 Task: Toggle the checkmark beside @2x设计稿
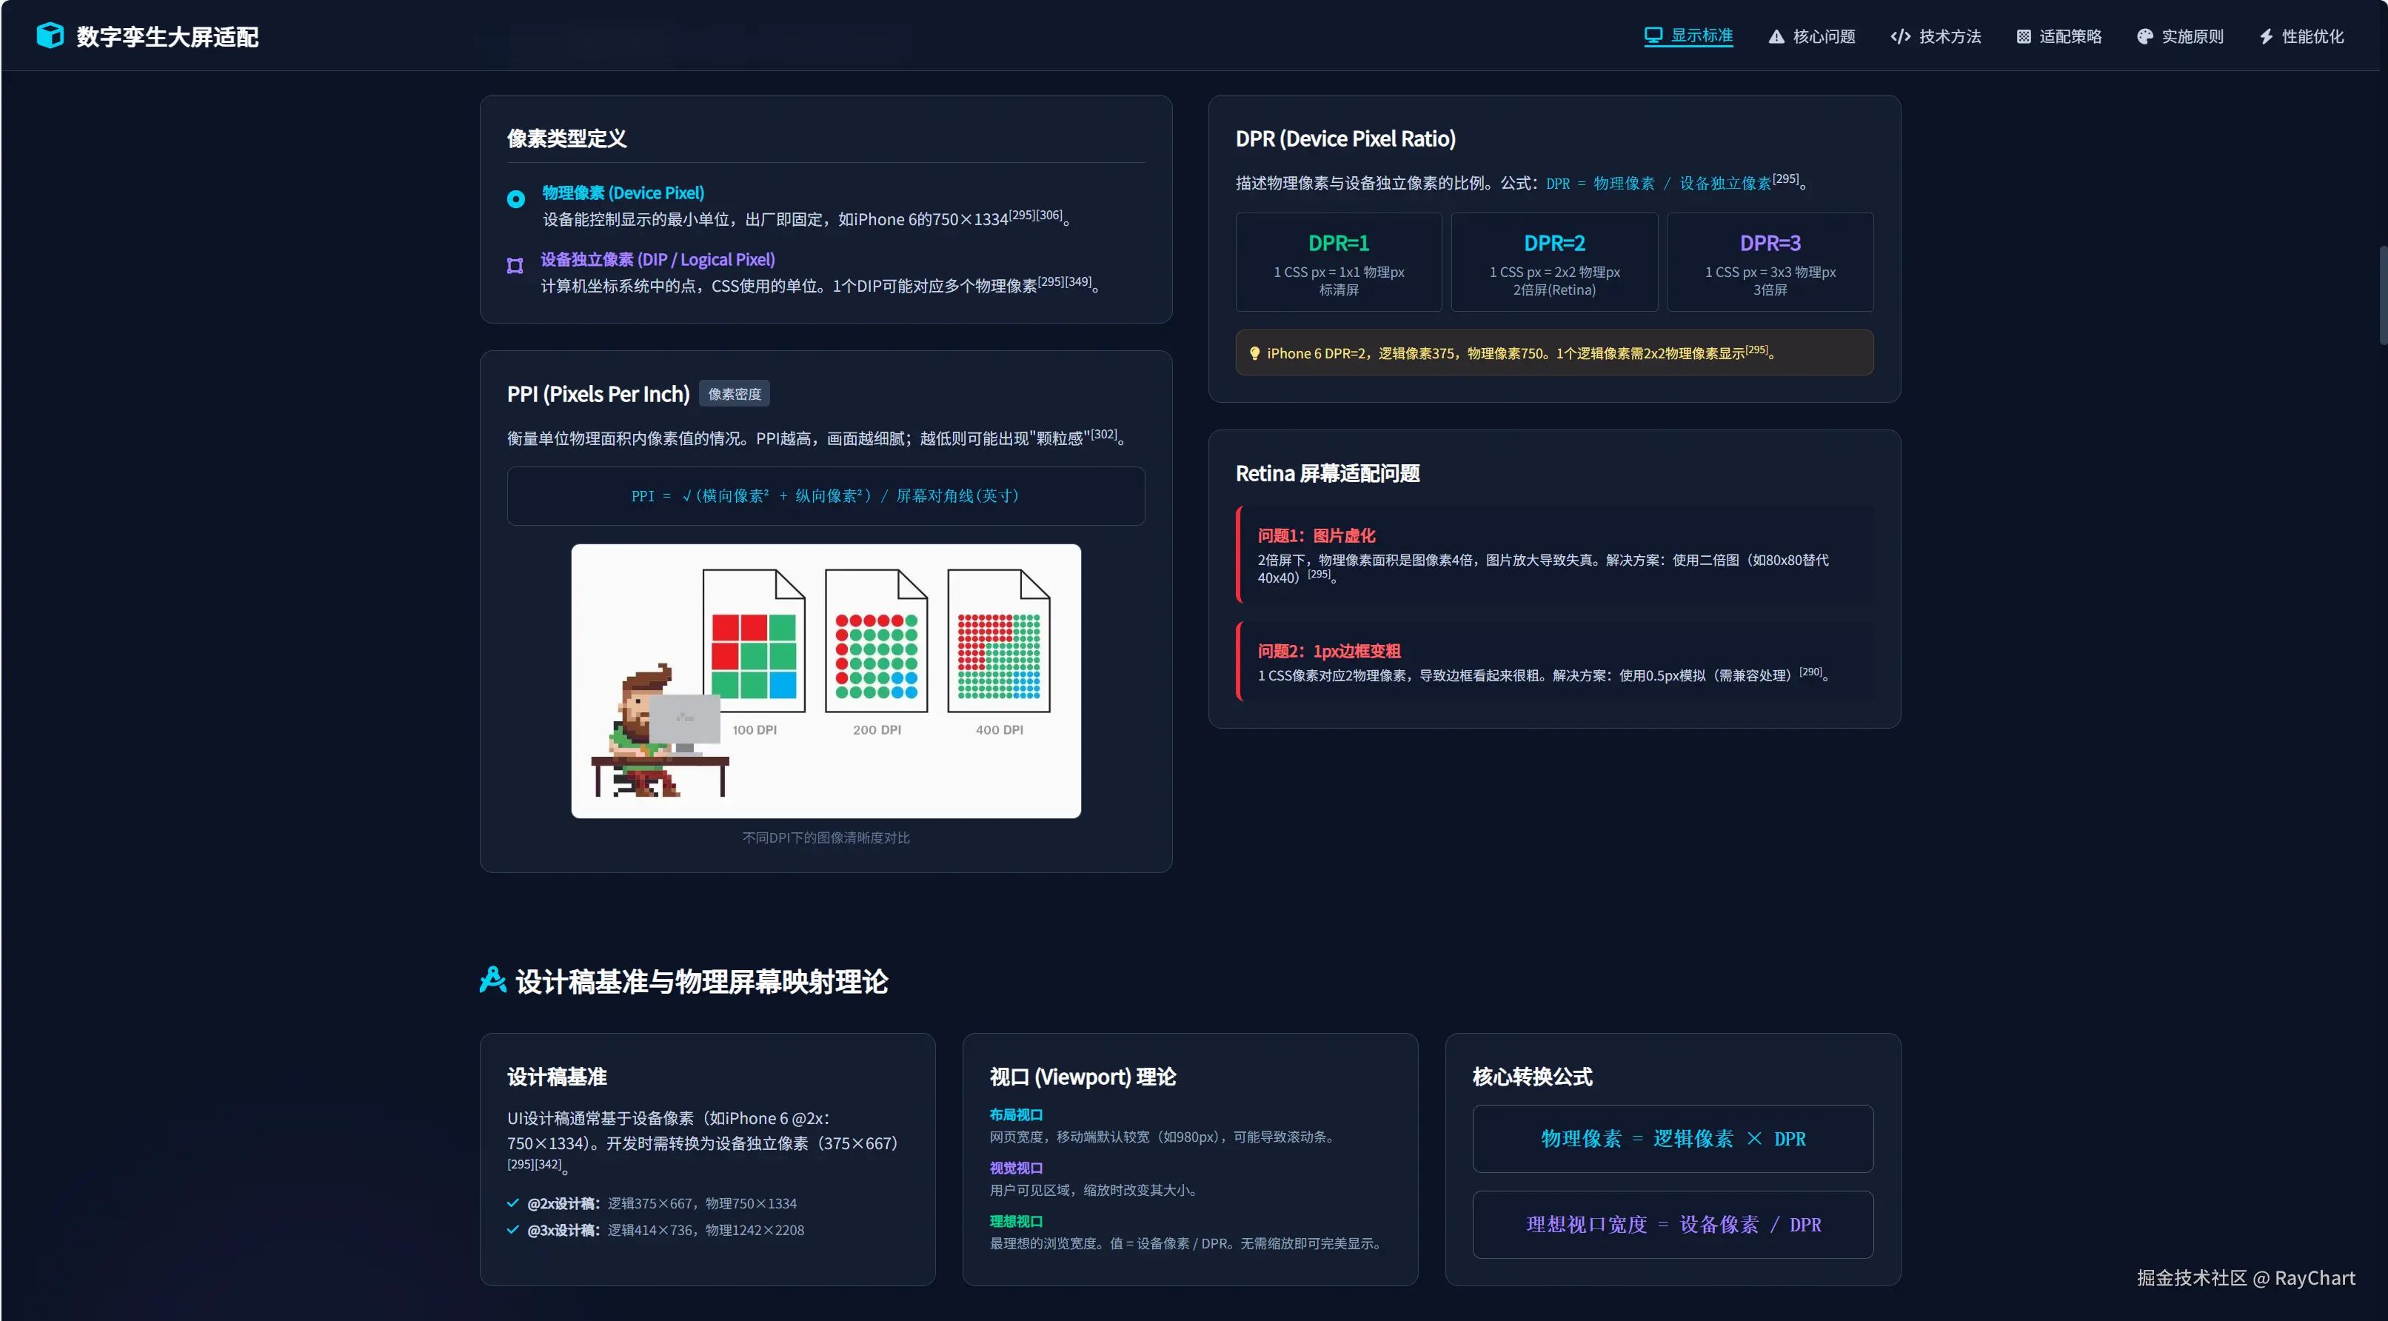512,1203
